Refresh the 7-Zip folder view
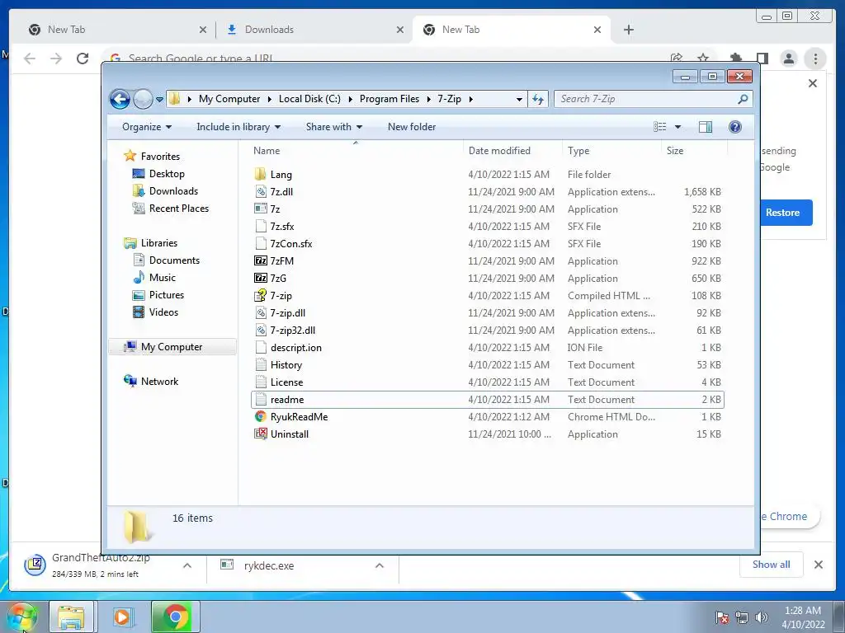This screenshot has width=845, height=633. (x=538, y=99)
